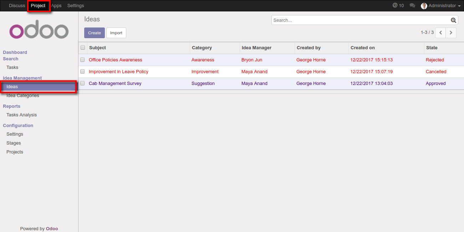Sort by the Idea Manager column header

pos(267,48)
